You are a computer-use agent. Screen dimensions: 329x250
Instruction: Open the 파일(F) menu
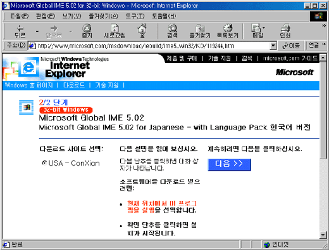[x=20, y=16]
